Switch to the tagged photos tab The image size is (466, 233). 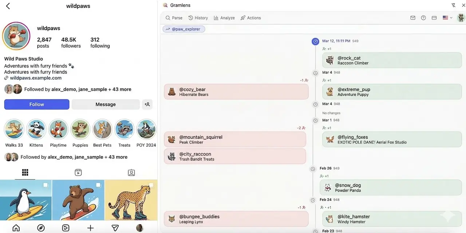[131, 173]
